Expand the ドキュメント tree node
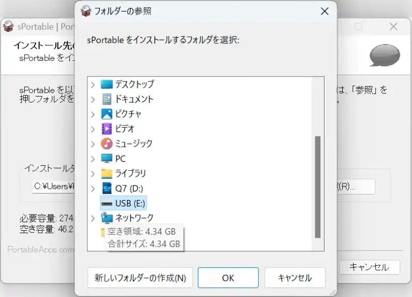Image resolution: width=412 pixels, height=297 pixels. [93, 99]
